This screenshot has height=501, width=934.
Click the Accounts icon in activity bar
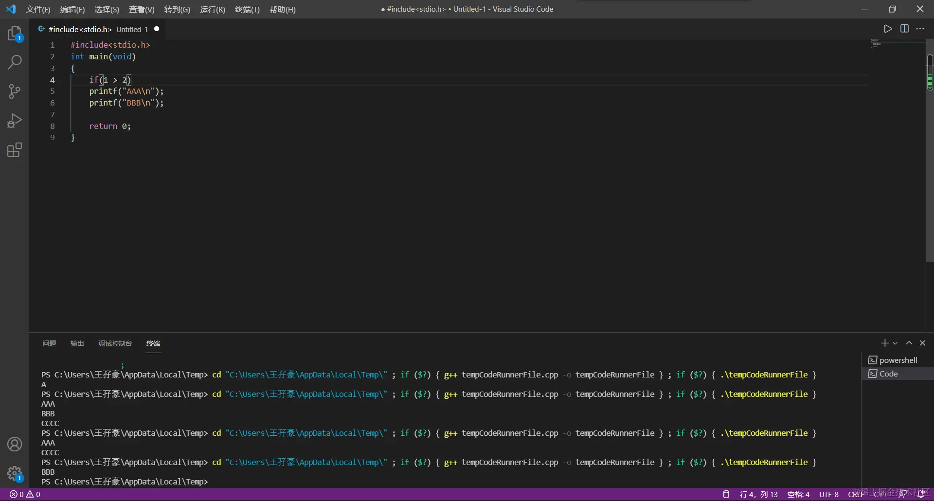click(x=15, y=444)
